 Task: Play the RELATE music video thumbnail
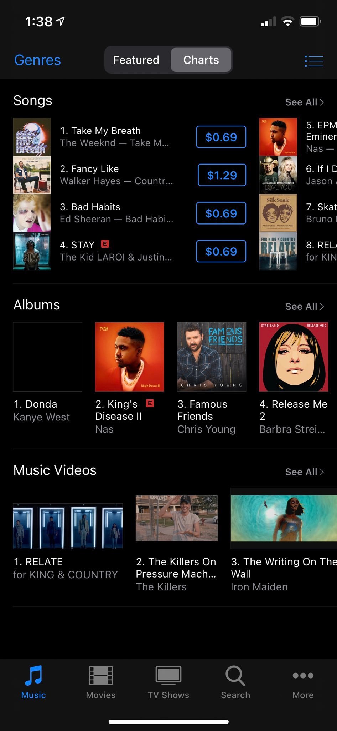[x=68, y=526]
